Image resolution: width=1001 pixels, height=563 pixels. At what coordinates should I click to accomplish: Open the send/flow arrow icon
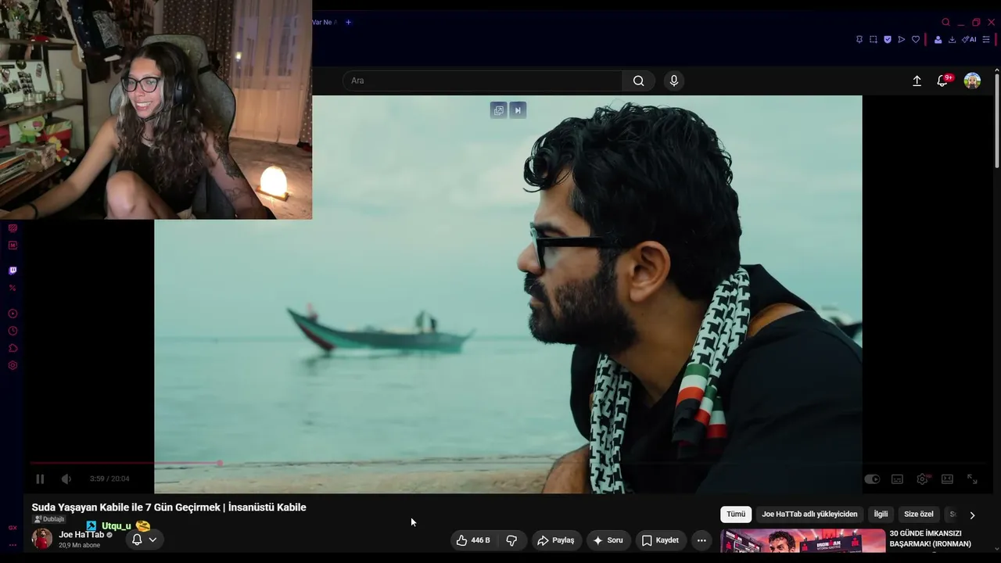(902, 39)
